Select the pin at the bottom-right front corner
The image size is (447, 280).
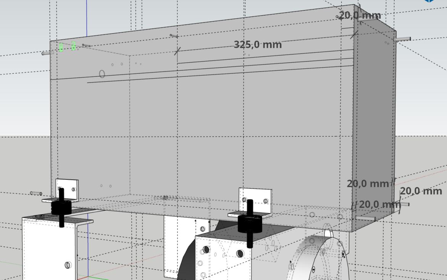pos(365,218)
